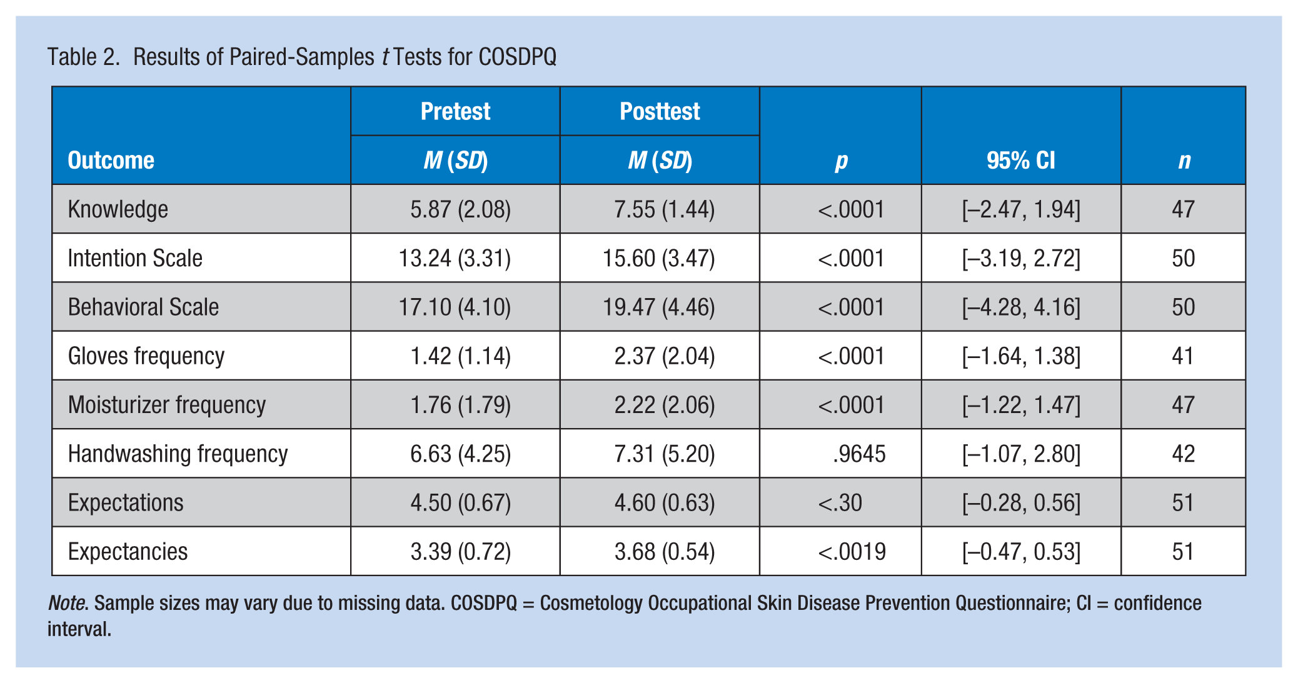Select the [–1.07, 2.80] confidence interval cell
Viewport: 1298px width, 683px height.
1021,454
